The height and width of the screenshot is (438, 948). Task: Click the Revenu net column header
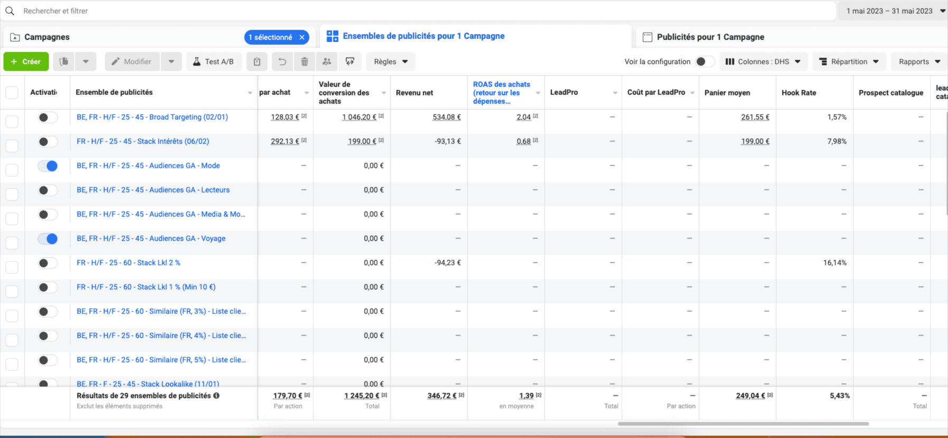(x=414, y=93)
